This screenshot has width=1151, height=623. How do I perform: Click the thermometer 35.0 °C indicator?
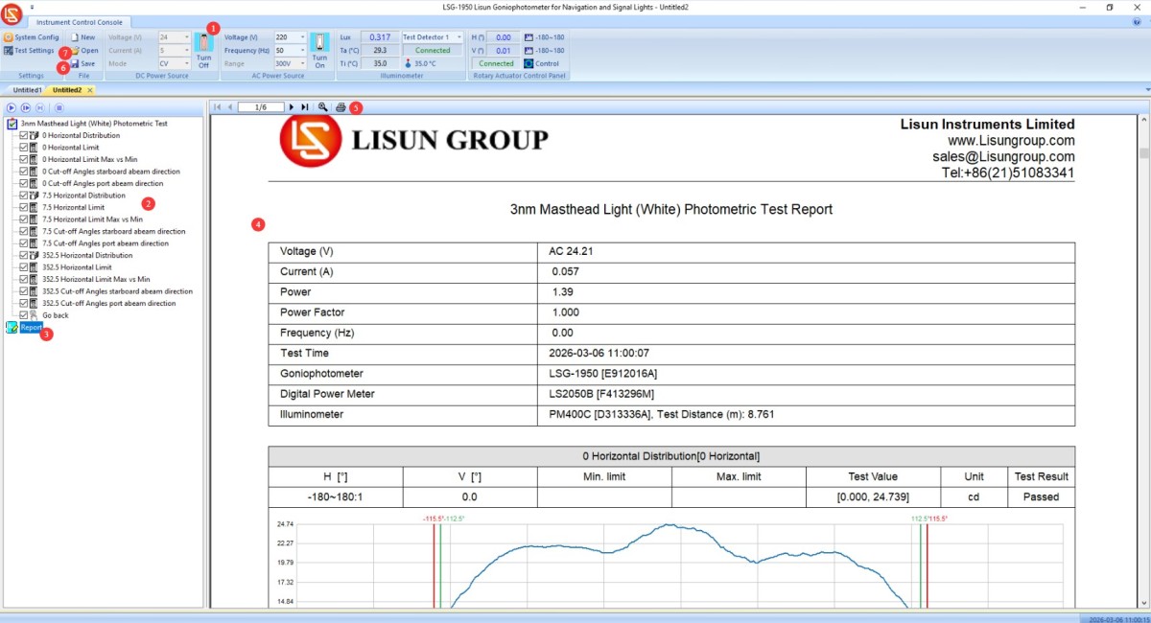click(419, 63)
